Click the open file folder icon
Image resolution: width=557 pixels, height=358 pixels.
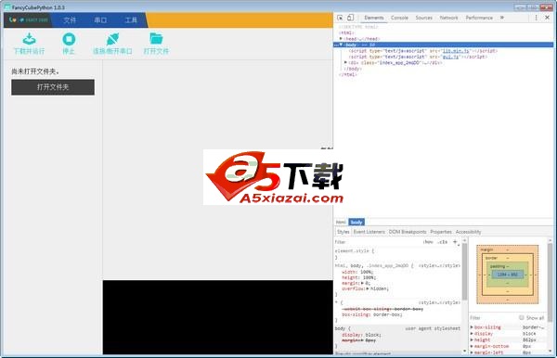(156, 39)
